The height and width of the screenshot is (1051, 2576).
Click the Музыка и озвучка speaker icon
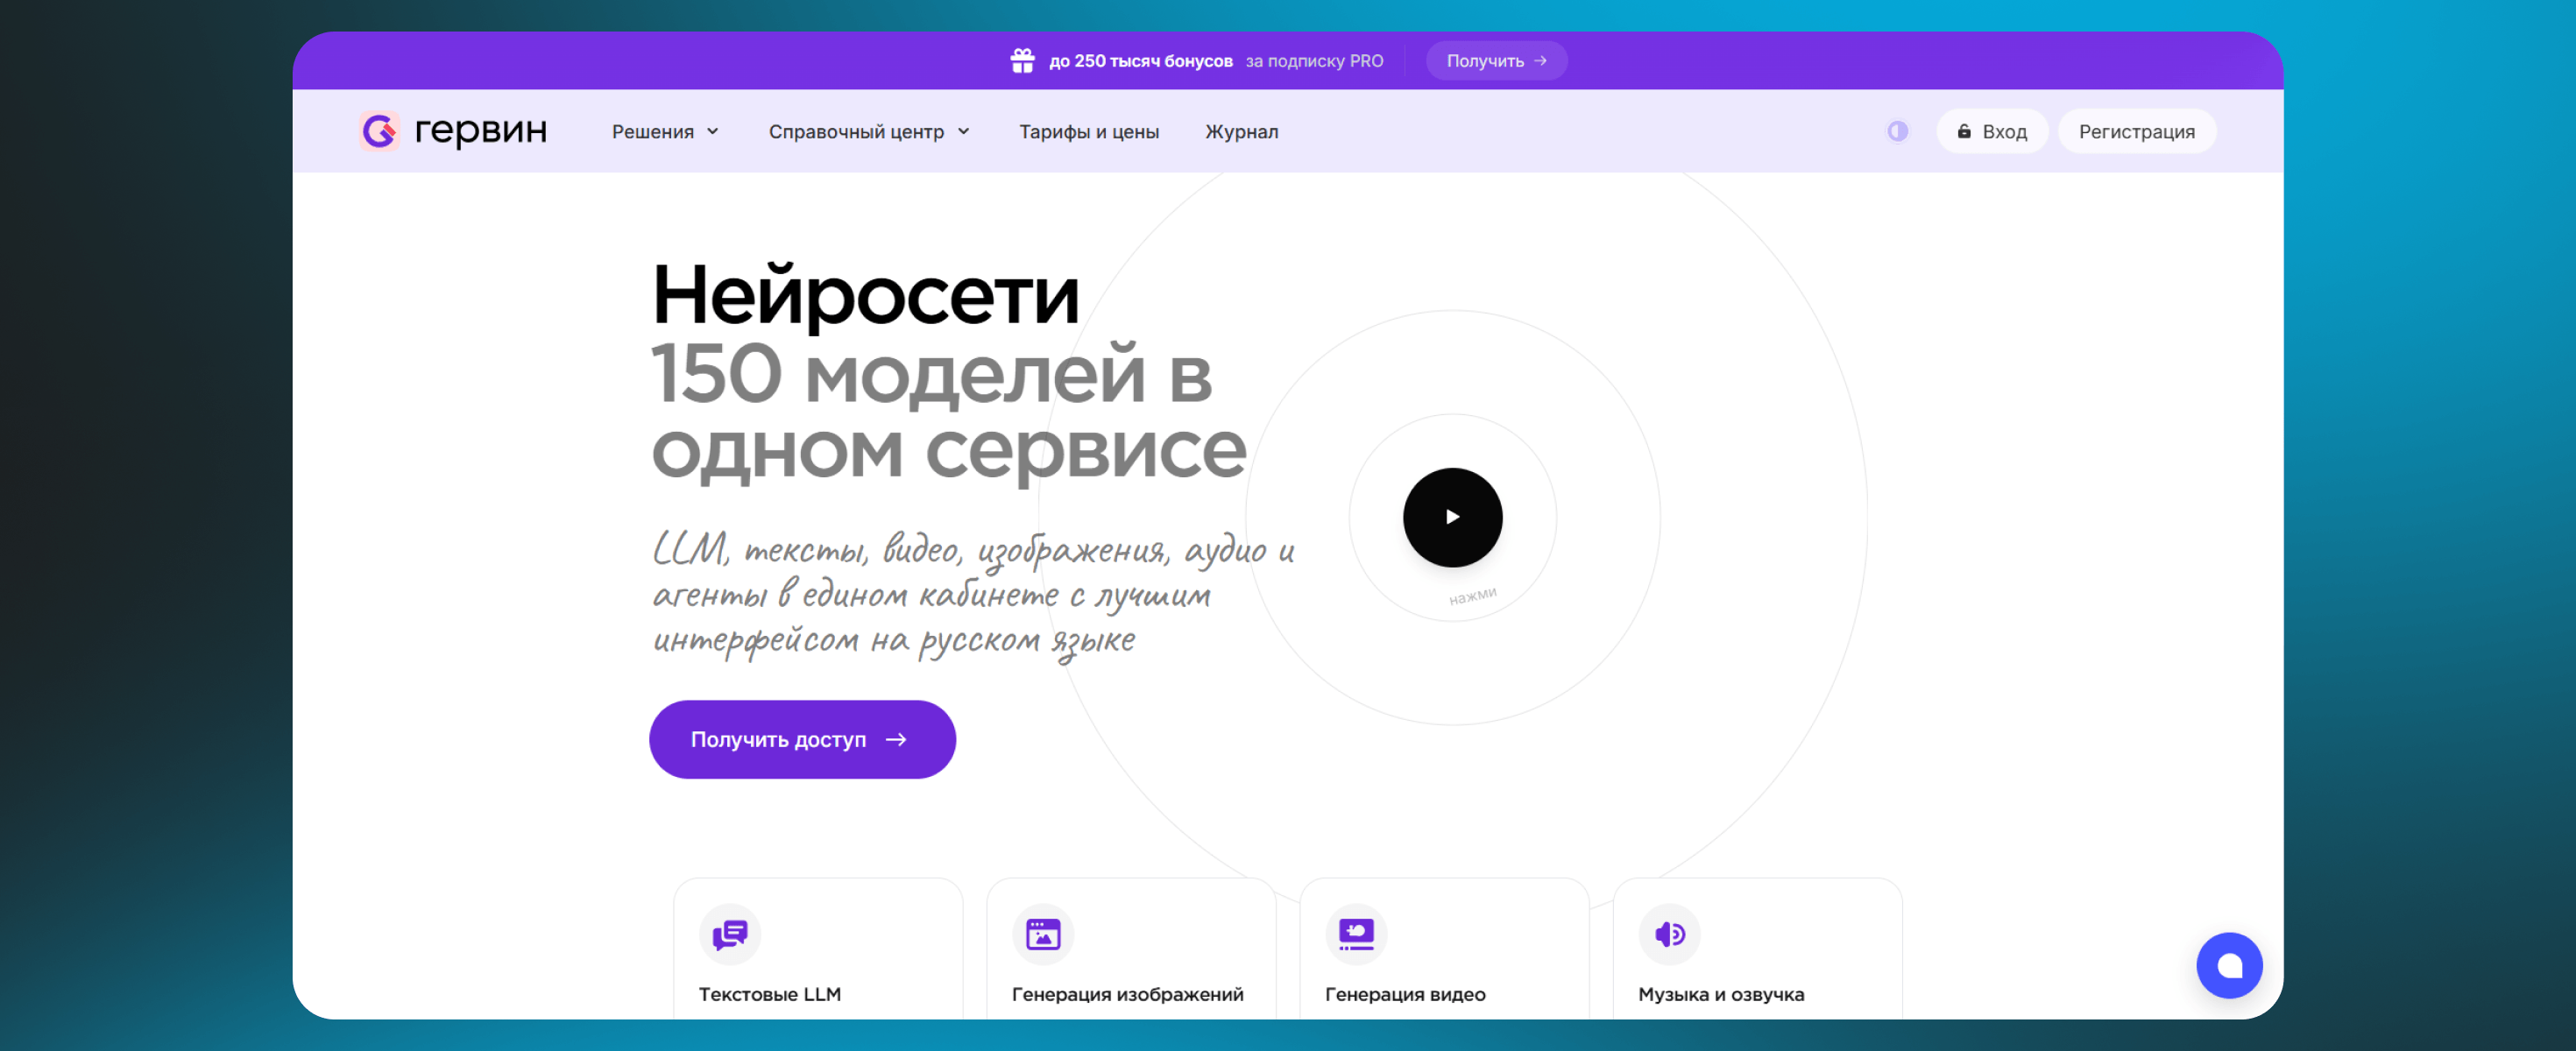1669,934
